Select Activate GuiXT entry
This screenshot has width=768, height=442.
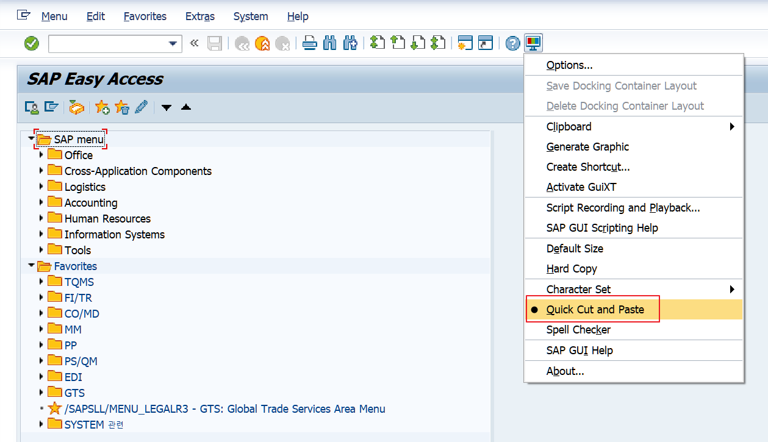(x=634, y=187)
